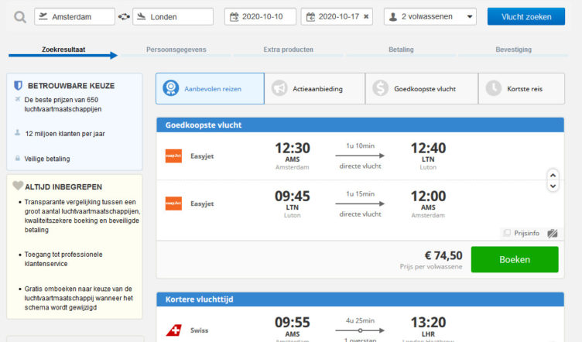Screen dimensions: 582x342
Task: Click the Amsterdam departure input field
Action: coord(74,16)
